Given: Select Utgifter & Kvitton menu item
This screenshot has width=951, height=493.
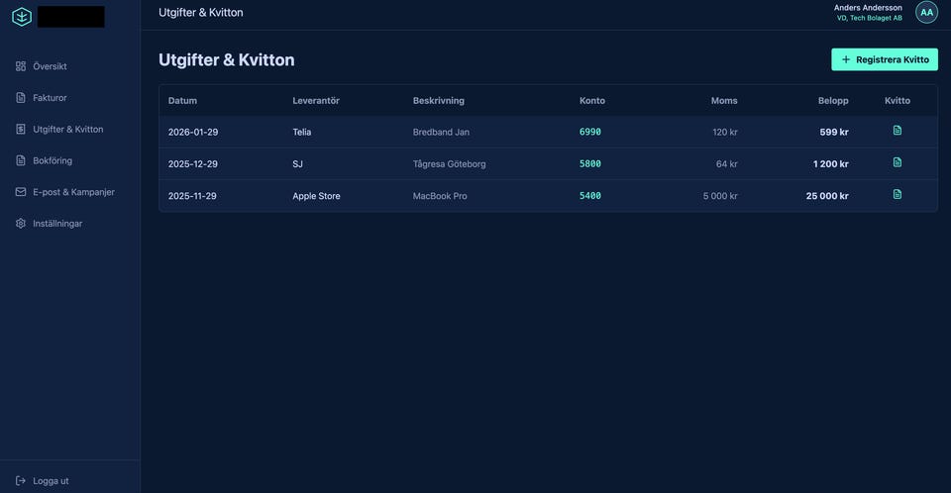Looking at the screenshot, I should click(x=67, y=130).
